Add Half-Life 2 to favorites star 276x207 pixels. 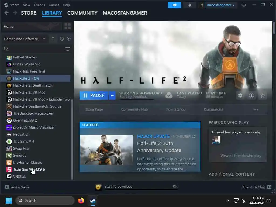263,95
